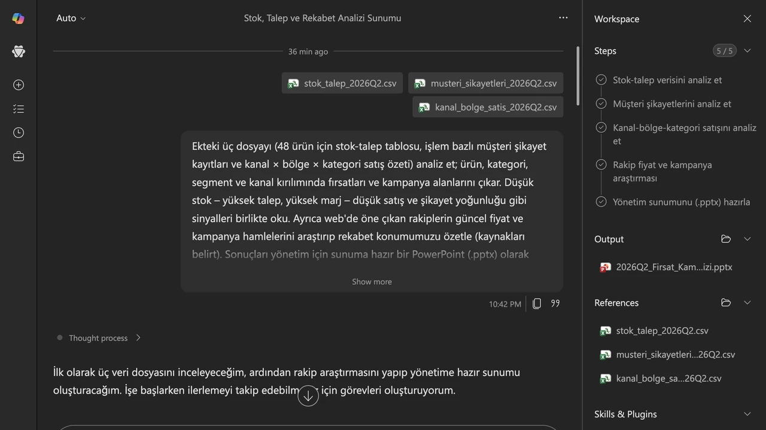Open the Copilot logo home icon
Screen dimensions: 766x430
point(19,19)
